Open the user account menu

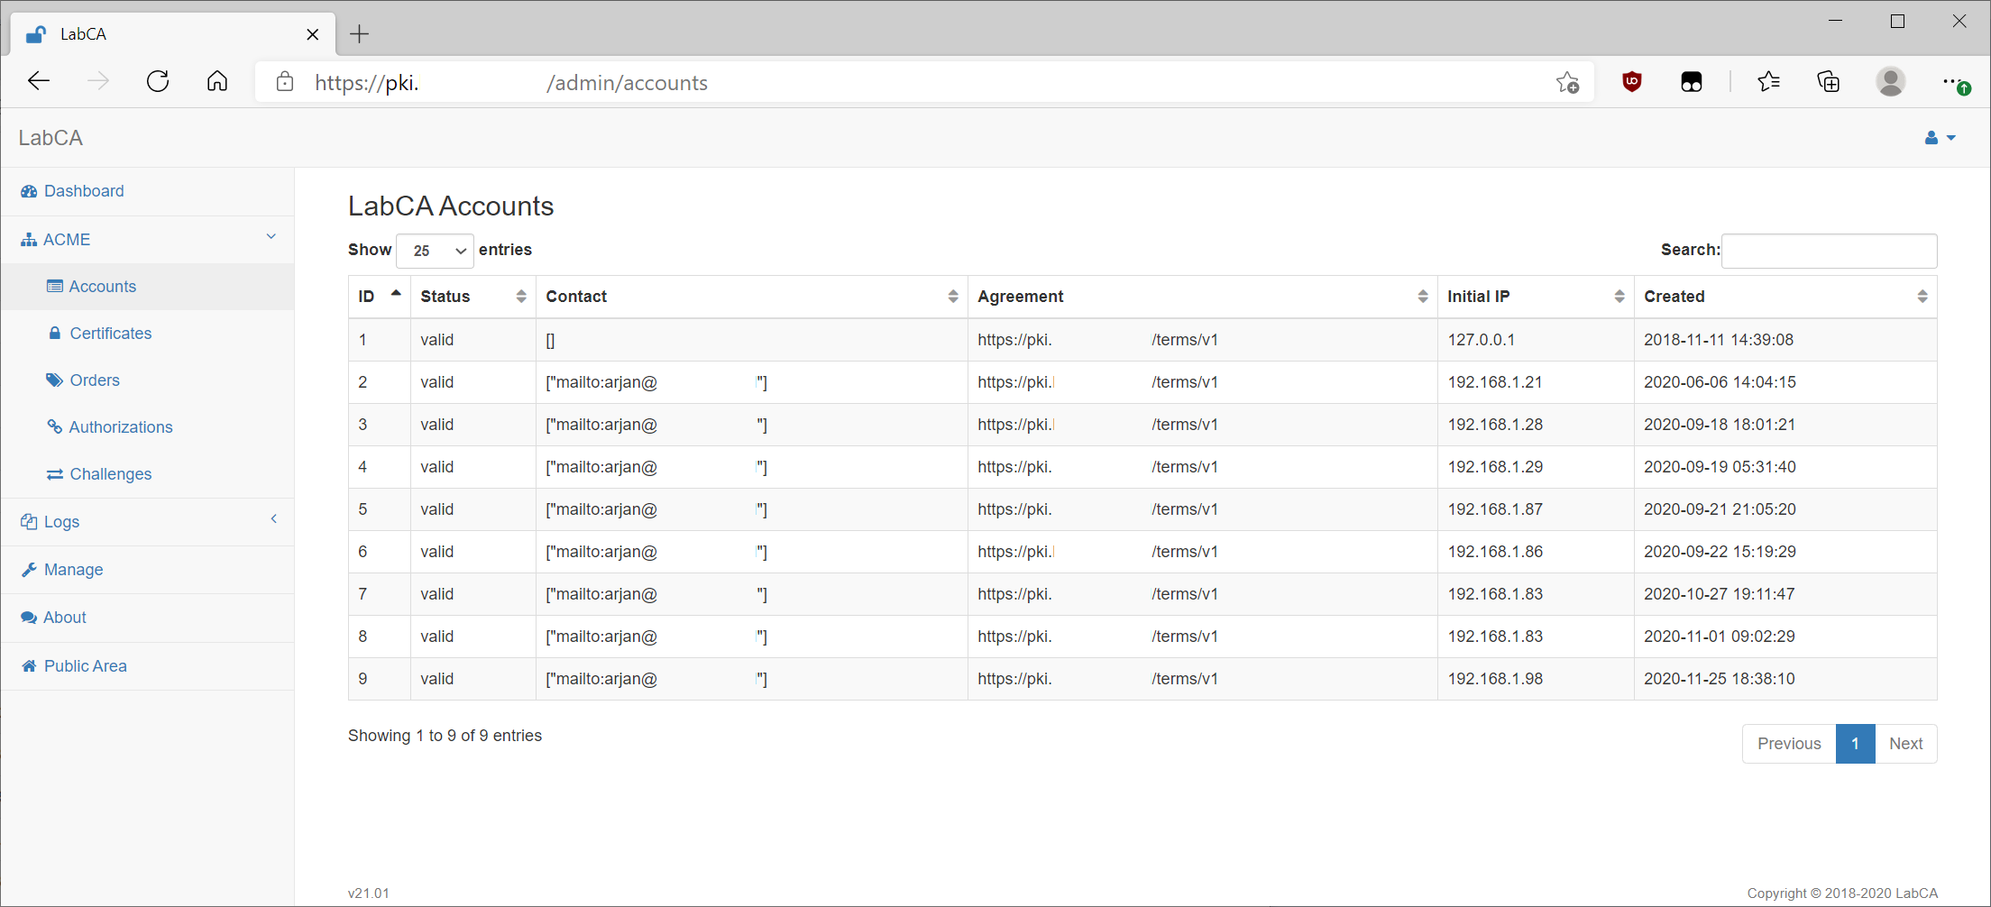(1940, 137)
